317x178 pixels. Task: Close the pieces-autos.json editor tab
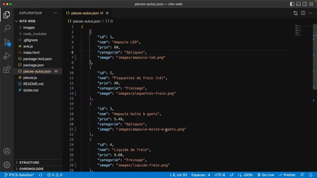107,13
